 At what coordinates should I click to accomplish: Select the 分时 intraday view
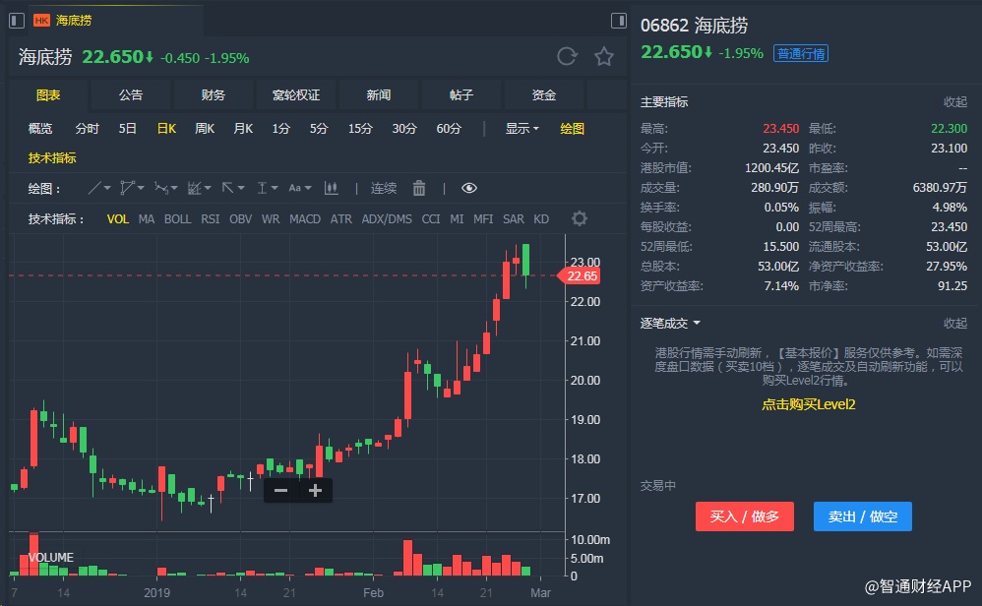87,128
